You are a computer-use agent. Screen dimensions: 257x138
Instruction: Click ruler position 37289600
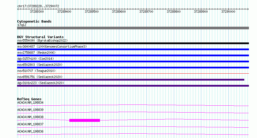point(119,12)
